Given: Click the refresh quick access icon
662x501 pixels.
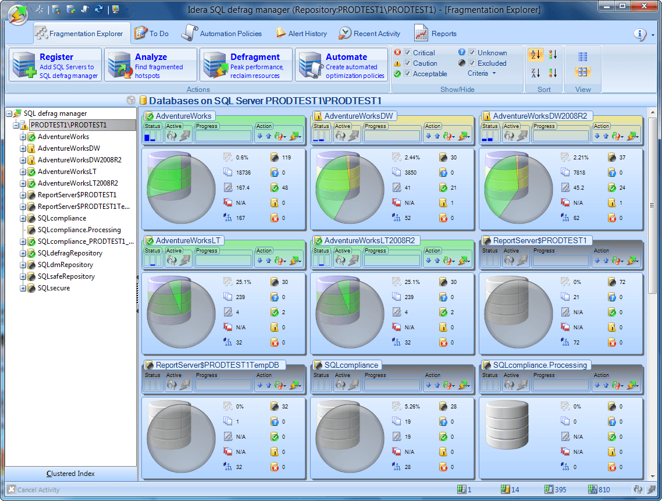Looking at the screenshot, I should [99, 9].
